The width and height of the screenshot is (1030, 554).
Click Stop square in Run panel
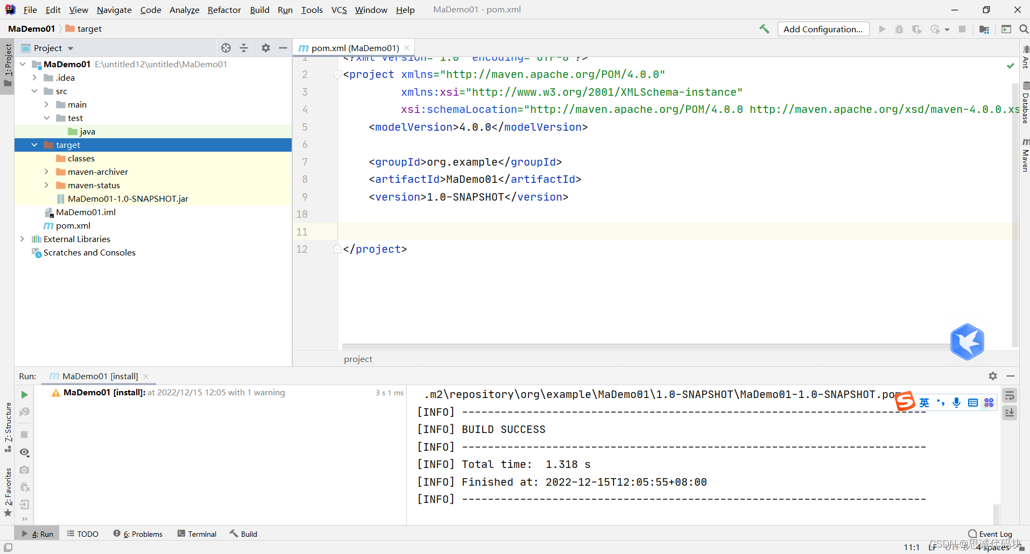(24, 434)
